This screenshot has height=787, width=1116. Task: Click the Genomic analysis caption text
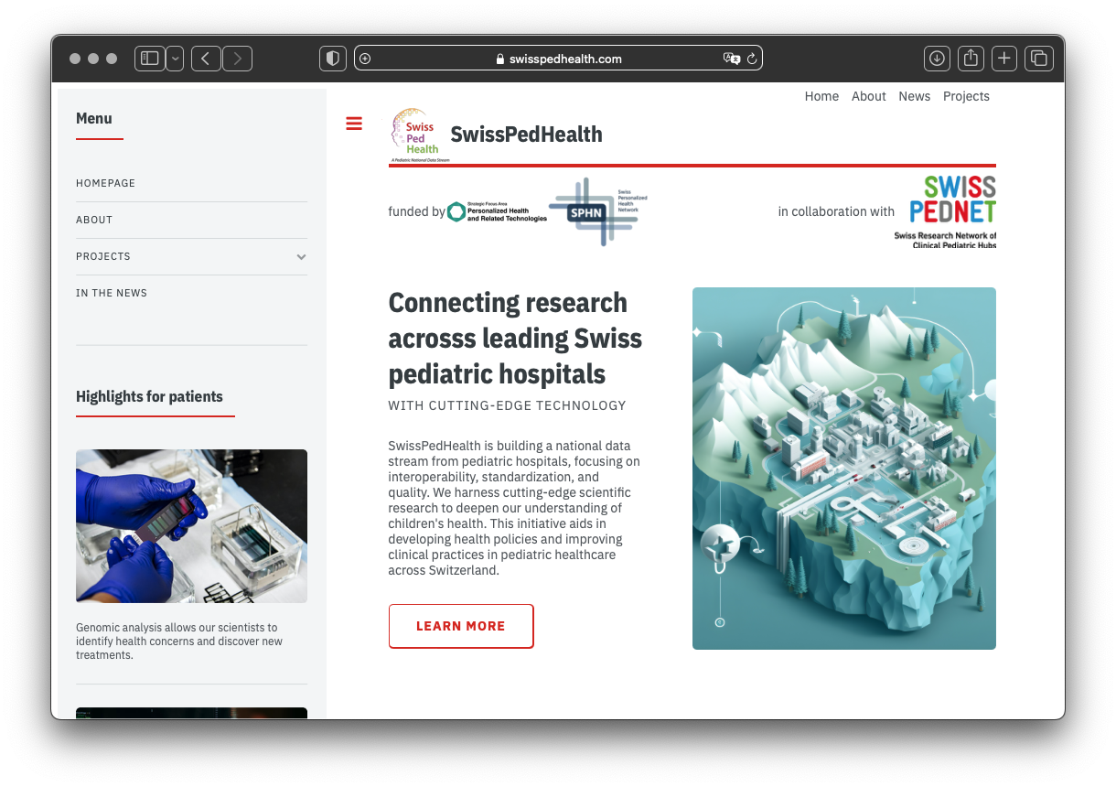179,641
